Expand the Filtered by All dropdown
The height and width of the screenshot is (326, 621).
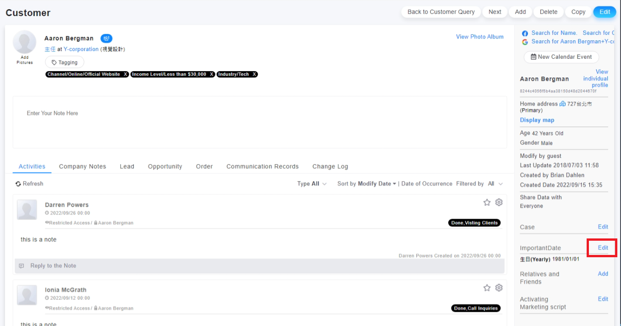pyautogui.click(x=495, y=184)
